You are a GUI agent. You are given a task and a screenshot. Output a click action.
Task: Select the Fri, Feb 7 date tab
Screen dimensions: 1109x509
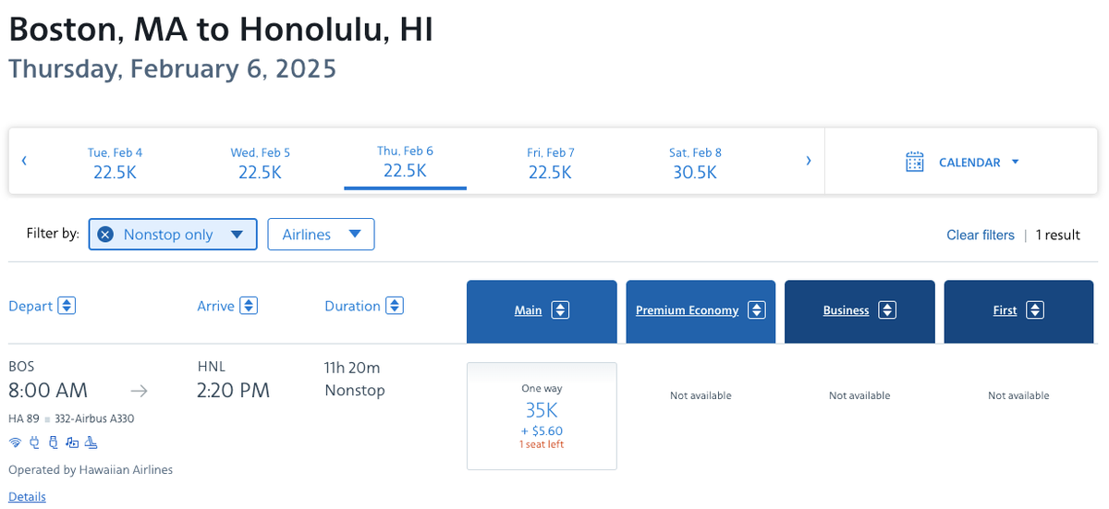tap(550, 163)
